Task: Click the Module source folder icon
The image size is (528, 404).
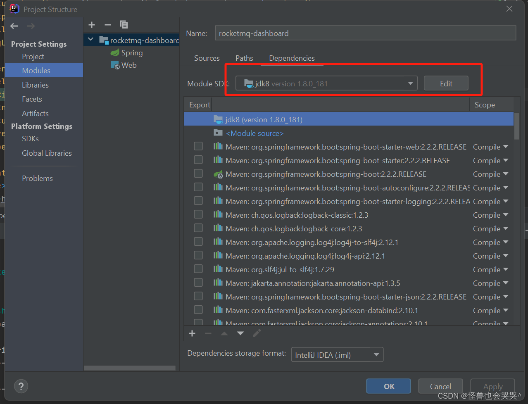Action: [218, 133]
